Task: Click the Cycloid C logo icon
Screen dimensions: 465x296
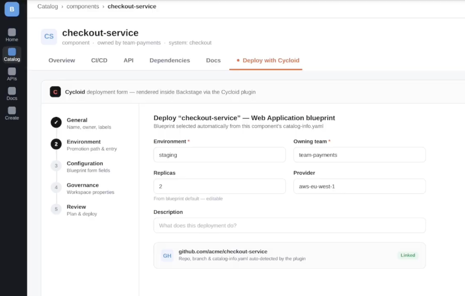Action: 55,92
